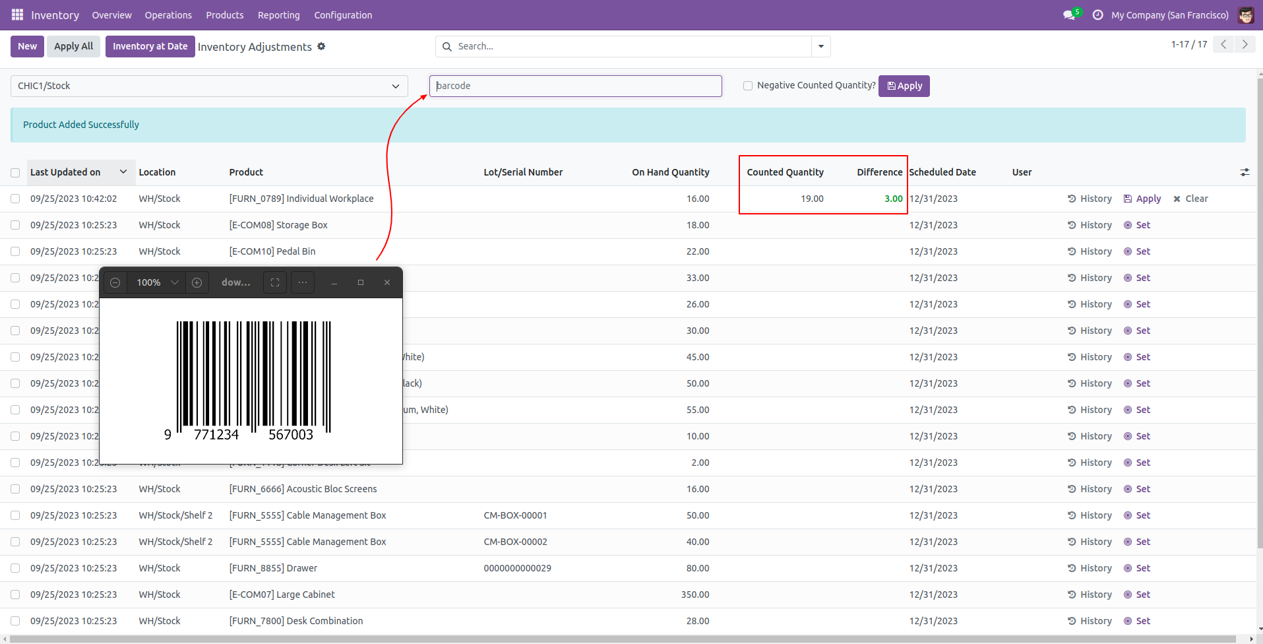Image resolution: width=1263 pixels, height=644 pixels.
Task: Sort by Product column header
Action: click(247, 172)
